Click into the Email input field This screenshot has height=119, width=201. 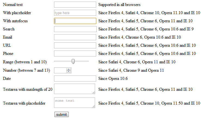[75, 37]
